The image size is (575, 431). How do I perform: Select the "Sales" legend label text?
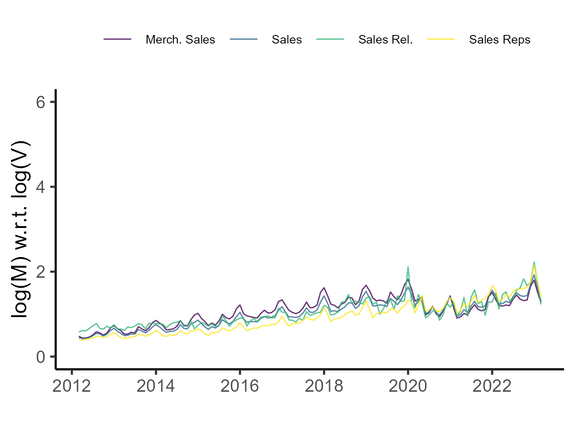click(287, 40)
